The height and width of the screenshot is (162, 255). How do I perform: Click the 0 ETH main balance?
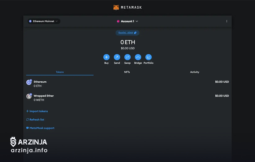[x=128, y=42]
